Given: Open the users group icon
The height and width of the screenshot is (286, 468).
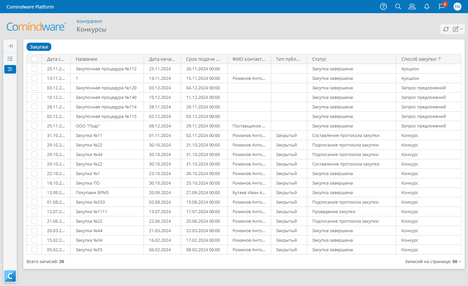Looking at the screenshot, I should point(412,7).
